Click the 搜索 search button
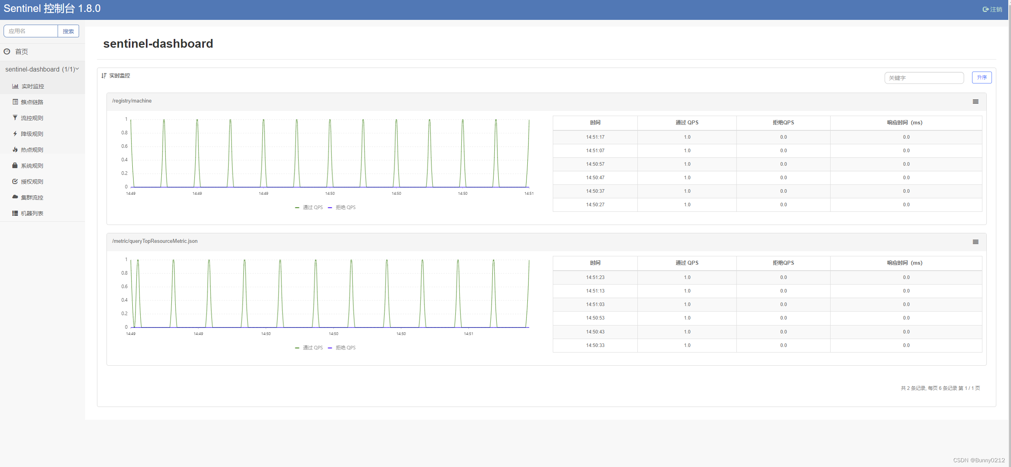 tap(68, 31)
